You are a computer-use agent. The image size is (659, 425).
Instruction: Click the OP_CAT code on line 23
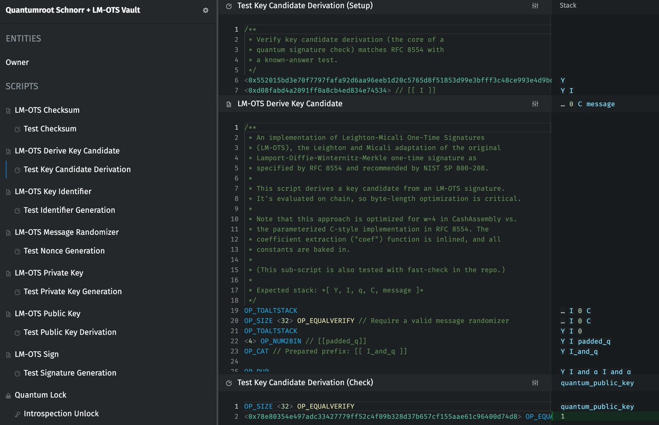[x=258, y=352]
